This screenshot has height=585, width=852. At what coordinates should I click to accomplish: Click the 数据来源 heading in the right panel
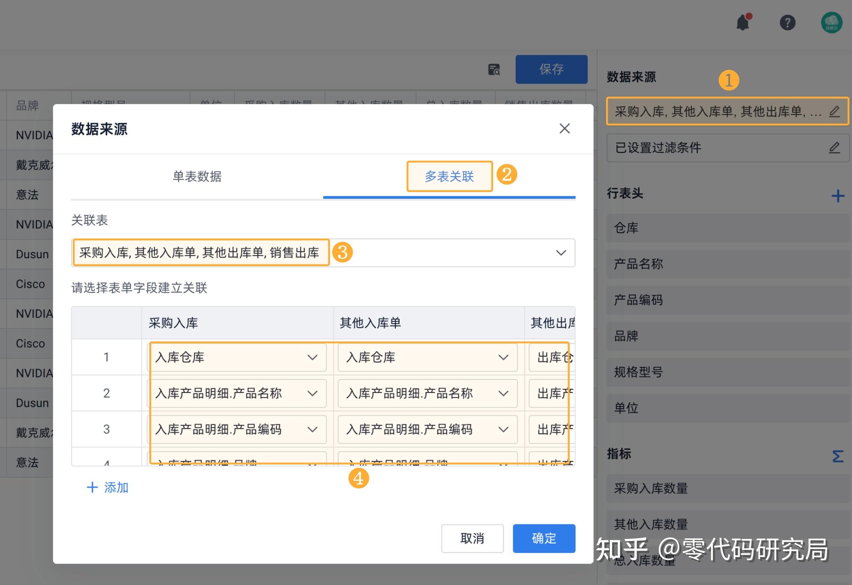click(x=631, y=77)
